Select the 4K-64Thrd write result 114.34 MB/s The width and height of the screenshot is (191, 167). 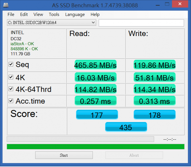[x=155, y=89]
